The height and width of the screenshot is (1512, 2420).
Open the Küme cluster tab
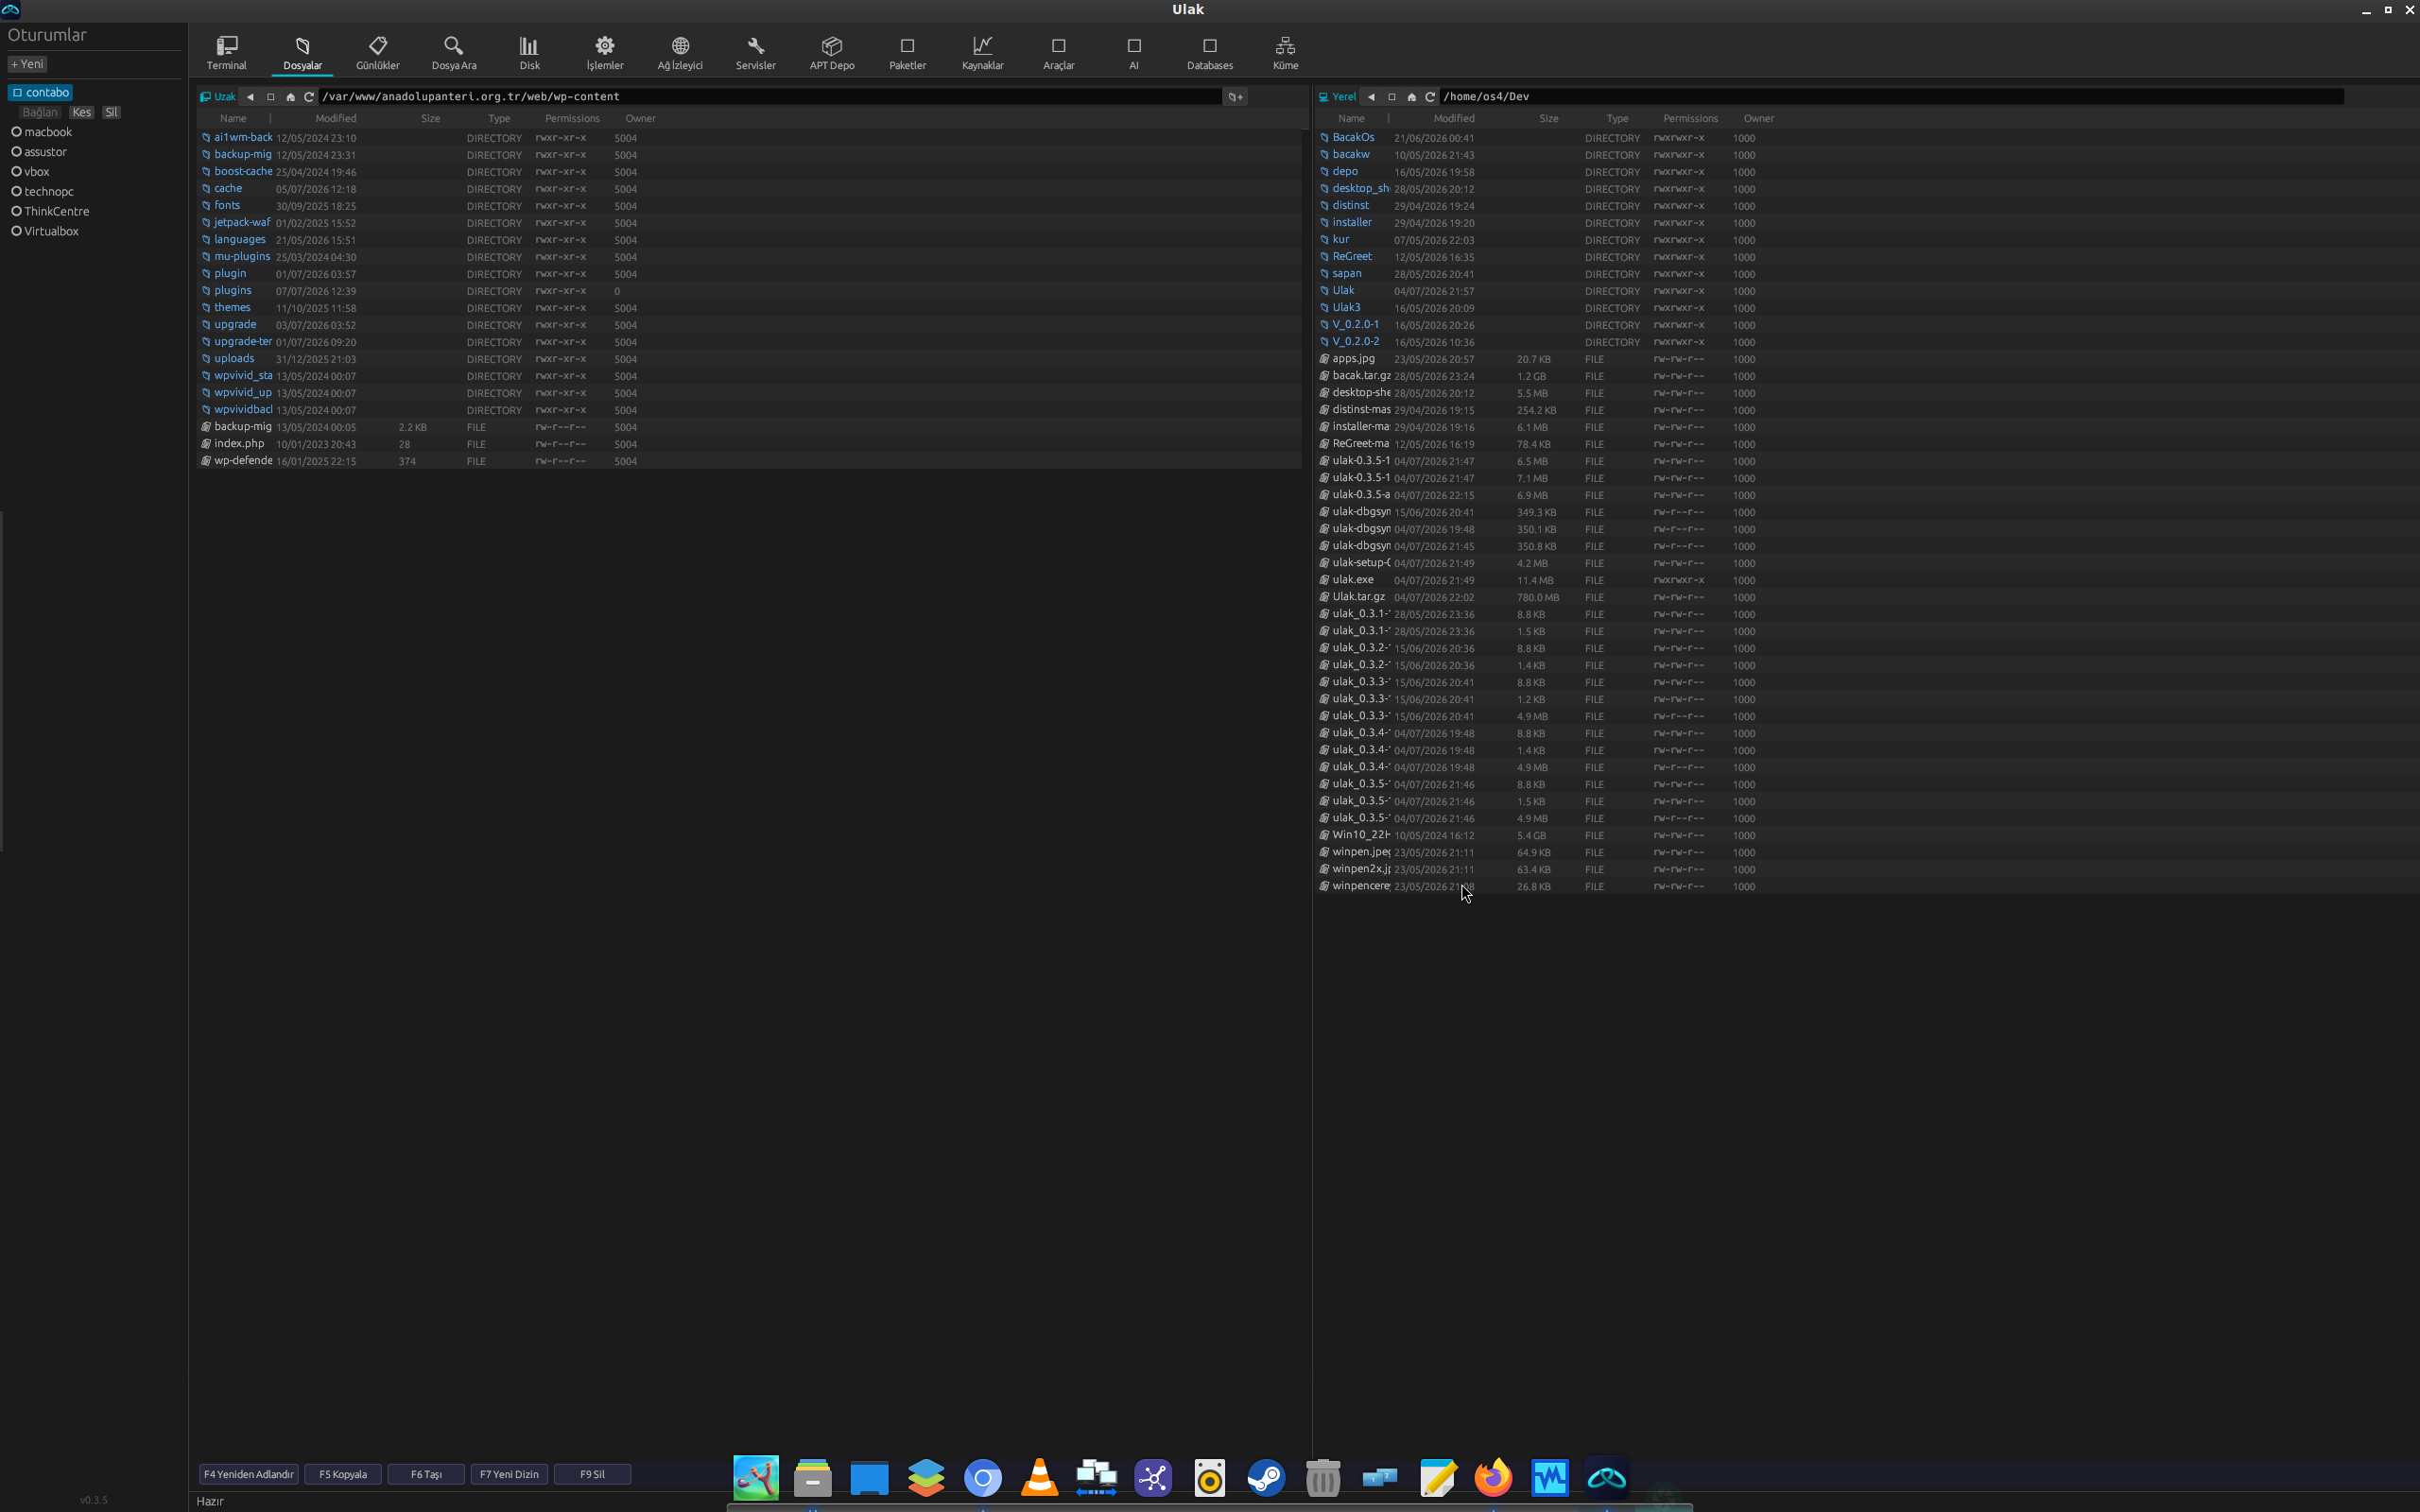(x=1285, y=53)
